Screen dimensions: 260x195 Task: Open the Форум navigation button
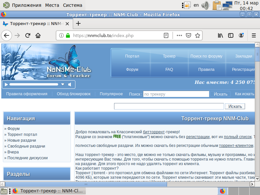pyautogui.click(x=132, y=70)
